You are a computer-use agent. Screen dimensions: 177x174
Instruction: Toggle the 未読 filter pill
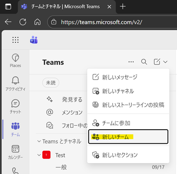51,83
